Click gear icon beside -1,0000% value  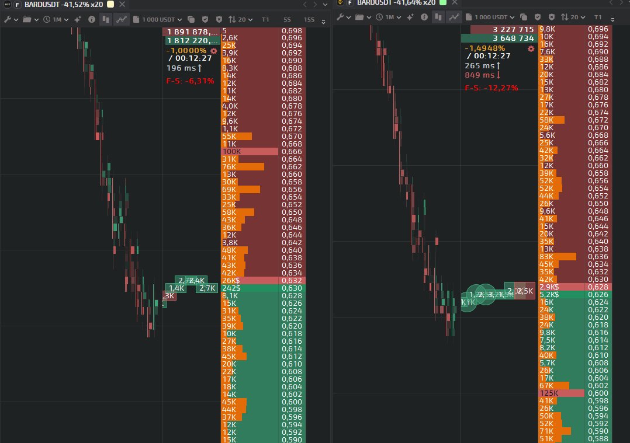214,51
